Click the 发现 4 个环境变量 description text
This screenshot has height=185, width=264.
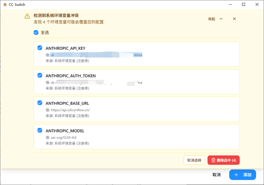click(x=69, y=22)
